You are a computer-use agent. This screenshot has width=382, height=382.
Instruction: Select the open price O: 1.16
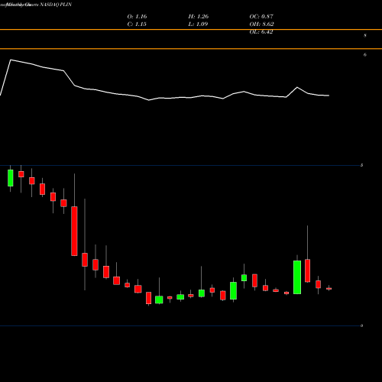tap(137, 17)
